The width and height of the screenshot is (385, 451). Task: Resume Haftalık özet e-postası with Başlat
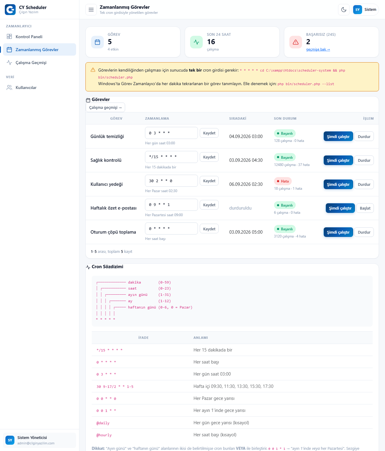tap(365, 208)
